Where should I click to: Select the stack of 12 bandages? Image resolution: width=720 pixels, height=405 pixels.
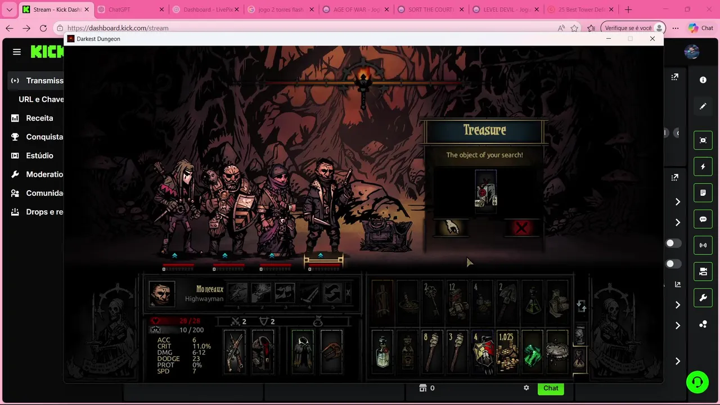coord(457,301)
